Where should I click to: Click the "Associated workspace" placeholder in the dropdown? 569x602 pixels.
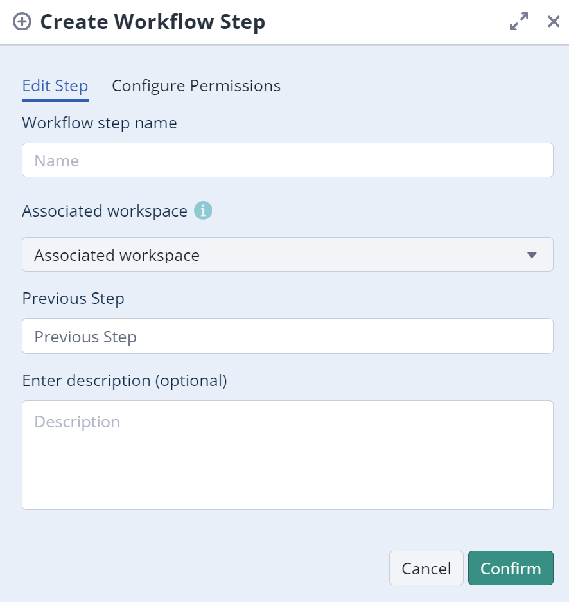[x=117, y=255]
